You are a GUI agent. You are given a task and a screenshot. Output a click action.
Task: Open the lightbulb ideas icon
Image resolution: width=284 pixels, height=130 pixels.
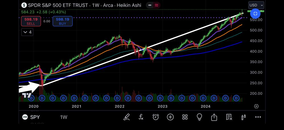pyautogui.click(x=199, y=117)
